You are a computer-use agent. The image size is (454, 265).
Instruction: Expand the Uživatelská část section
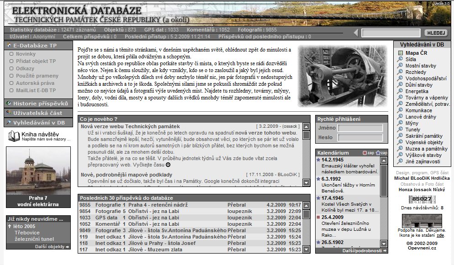(x=37, y=113)
